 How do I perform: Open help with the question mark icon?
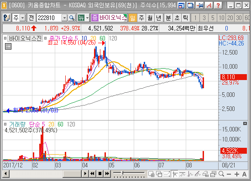[x=218, y=5]
